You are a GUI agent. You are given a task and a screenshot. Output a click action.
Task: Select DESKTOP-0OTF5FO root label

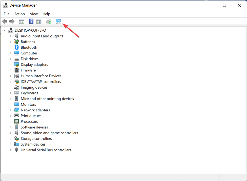coord(30,30)
